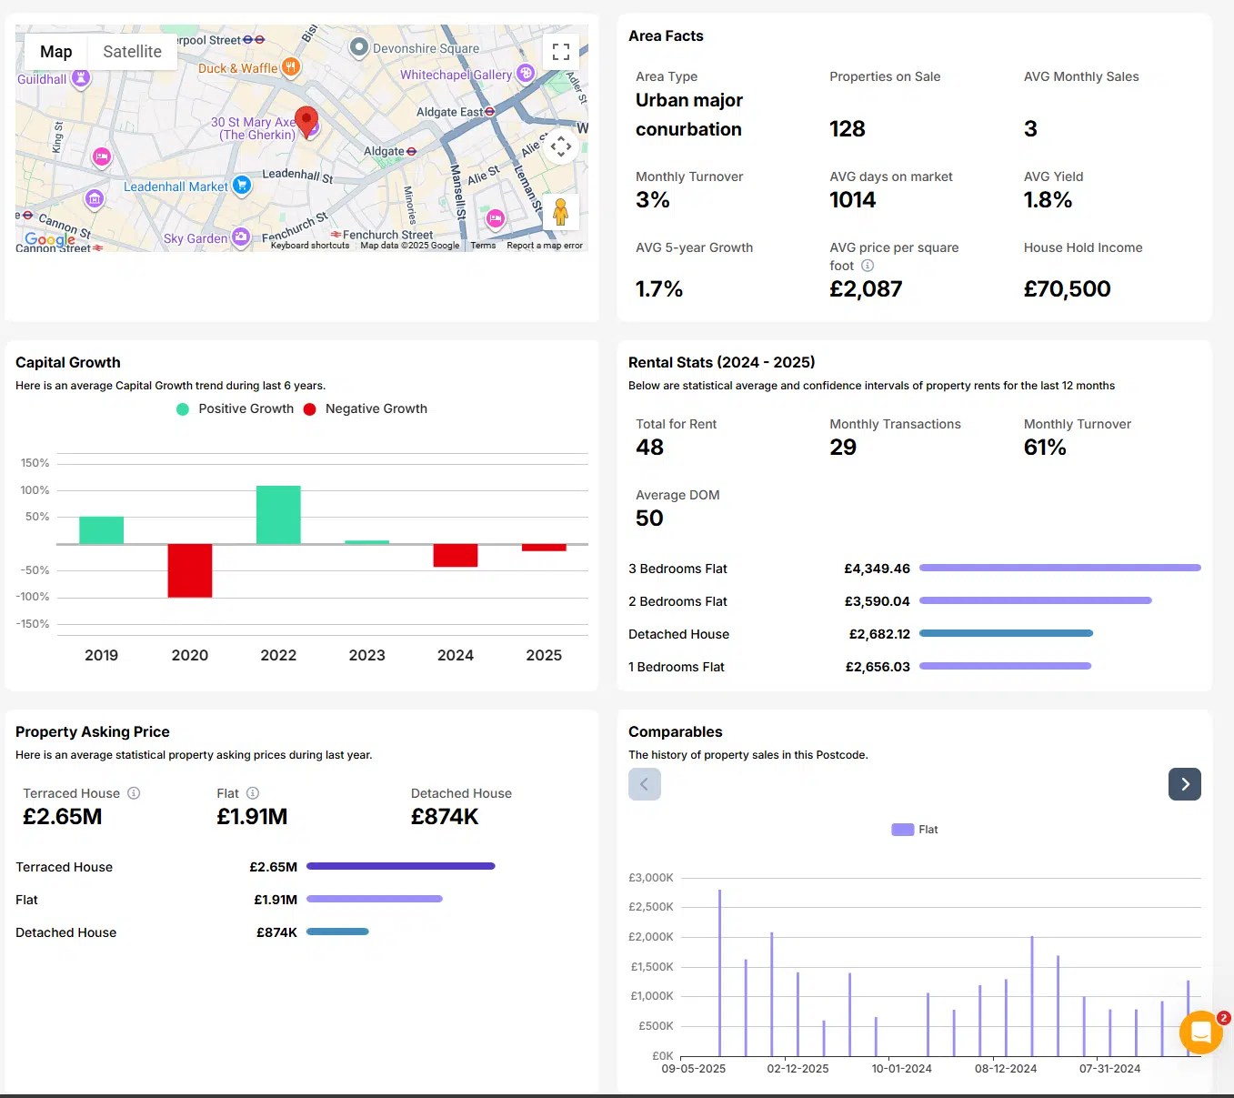
Task: Click the 2 Bedrooms Flat rent bar
Action: tap(1036, 600)
